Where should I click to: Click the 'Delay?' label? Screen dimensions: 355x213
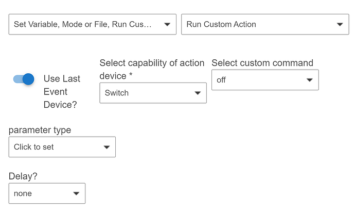tap(23, 176)
